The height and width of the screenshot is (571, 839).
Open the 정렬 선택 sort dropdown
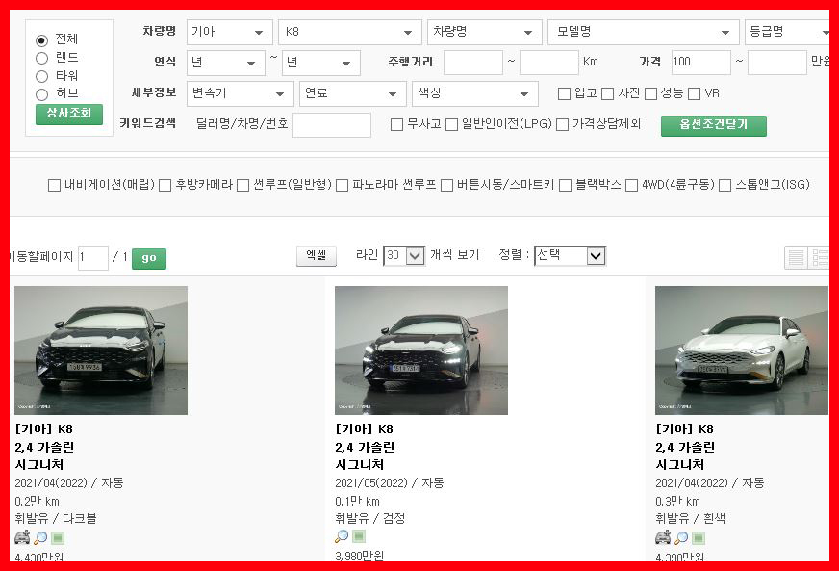coord(570,255)
